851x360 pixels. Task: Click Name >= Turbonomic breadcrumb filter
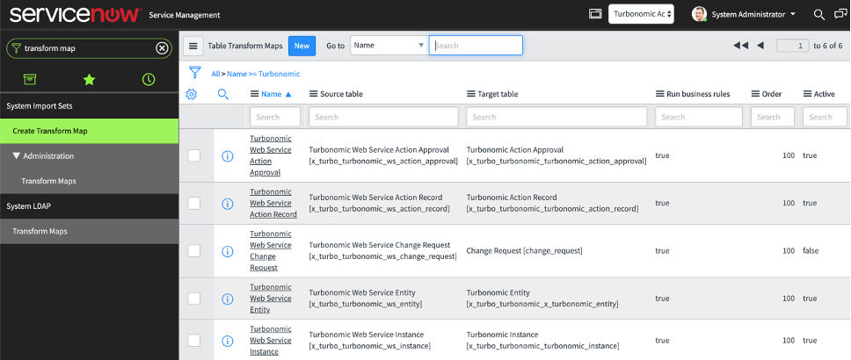coord(263,74)
